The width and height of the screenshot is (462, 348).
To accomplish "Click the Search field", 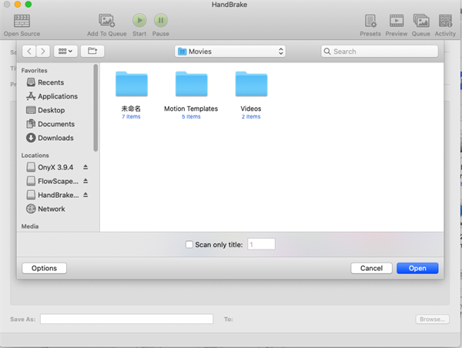I will tap(380, 52).
